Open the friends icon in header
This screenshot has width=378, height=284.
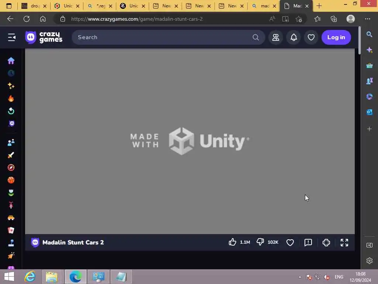coord(276,37)
